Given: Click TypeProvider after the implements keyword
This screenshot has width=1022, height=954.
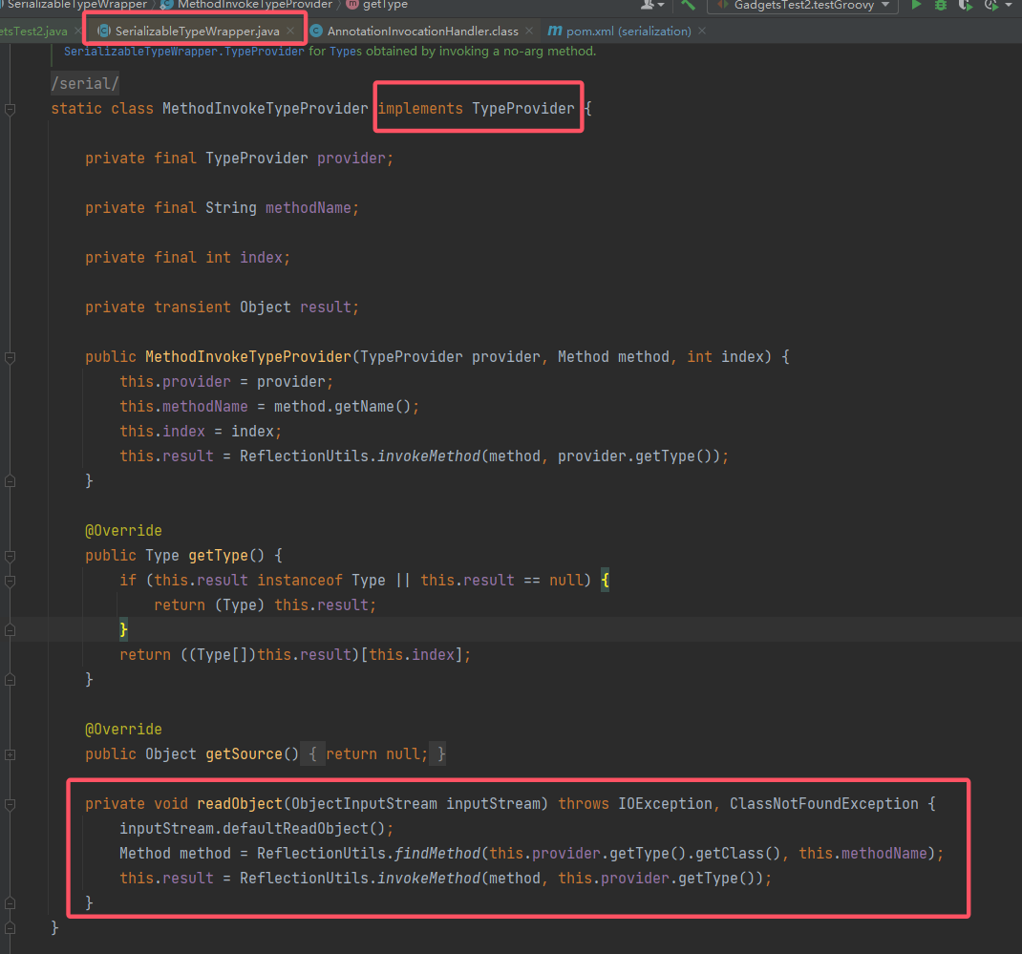Looking at the screenshot, I should 523,109.
